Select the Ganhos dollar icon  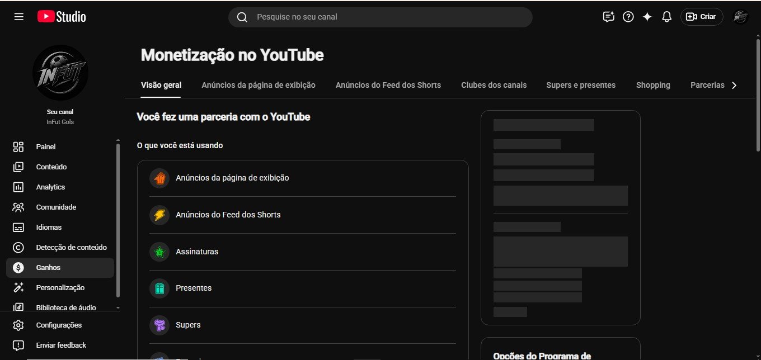[x=18, y=267]
